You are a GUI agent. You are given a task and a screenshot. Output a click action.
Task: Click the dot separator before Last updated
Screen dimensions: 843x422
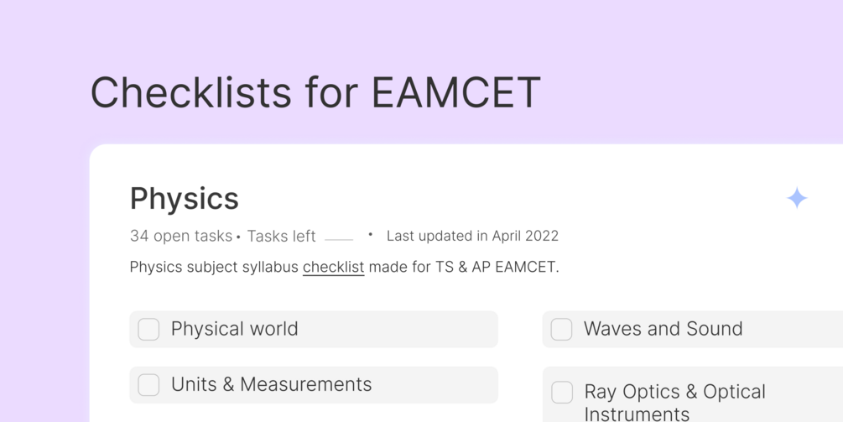pos(370,235)
